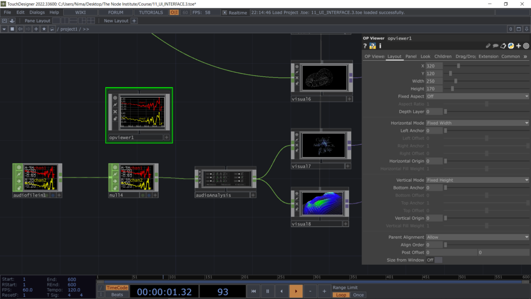The image size is (531, 299).
Task: Click the pencil edit icon in parameters
Action: coord(488,46)
